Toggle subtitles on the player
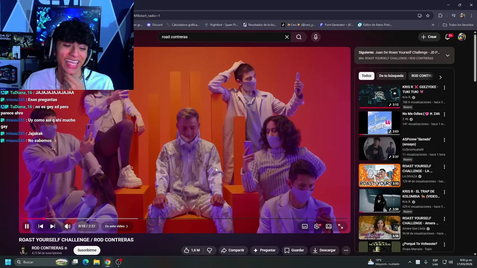Viewport: 477px width, 268px height. click(305, 226)
